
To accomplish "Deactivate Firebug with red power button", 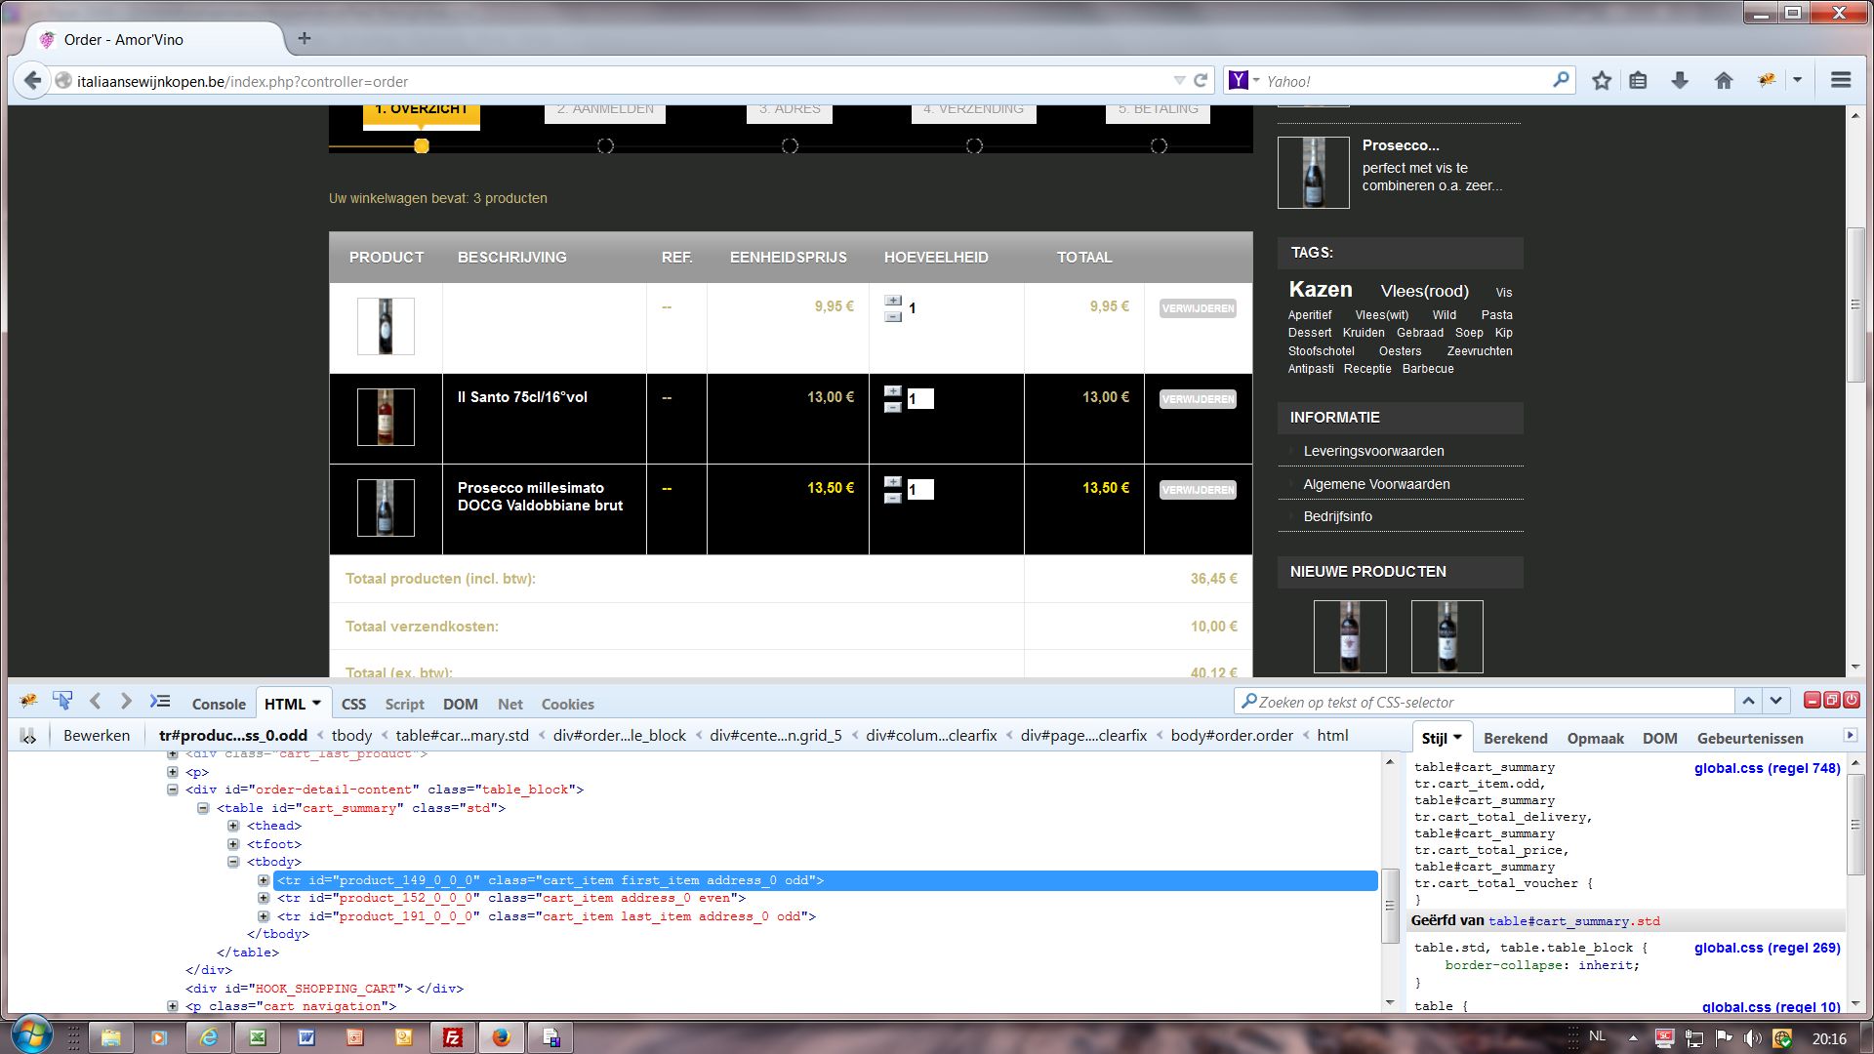I will click(1852, 700).
